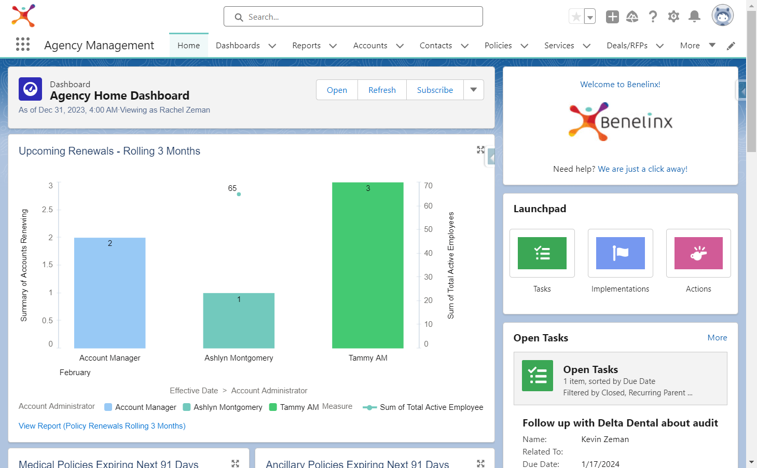Click the Account Manager legend swatch
757x468 pixels.
108,407
